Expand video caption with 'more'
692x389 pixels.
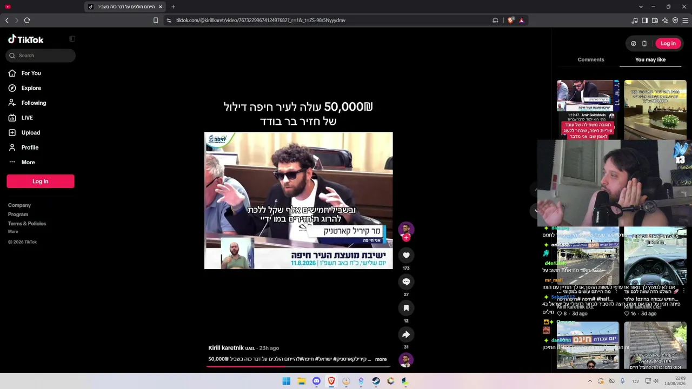pyautogui.click(x=381, y=359)
